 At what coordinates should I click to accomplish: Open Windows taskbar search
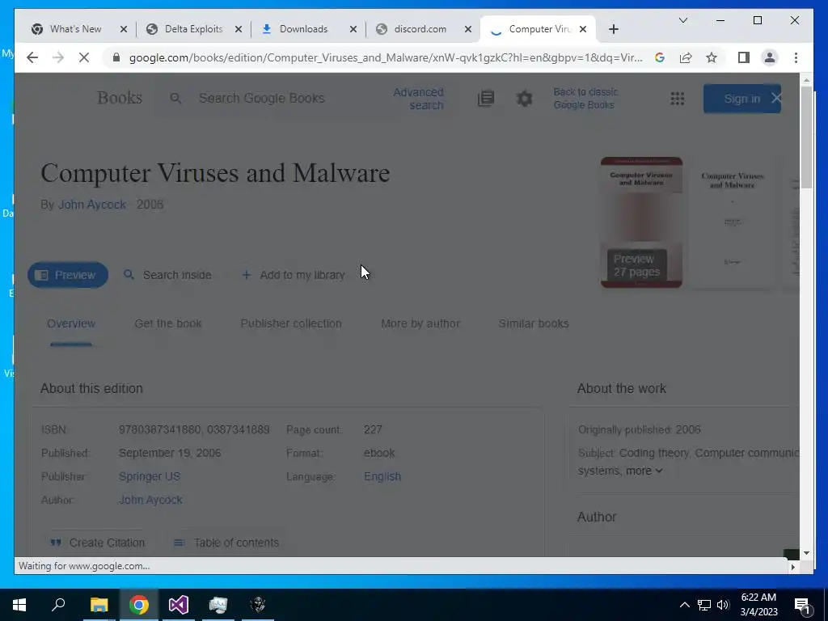(x=58, y=605)
